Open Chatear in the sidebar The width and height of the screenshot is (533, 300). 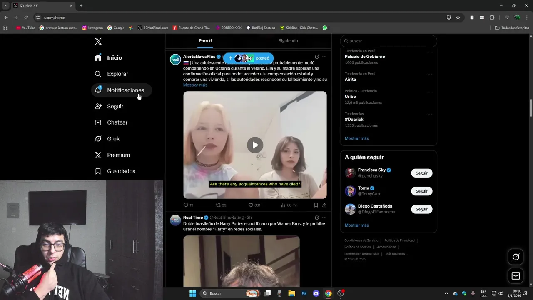pos(112,122)
